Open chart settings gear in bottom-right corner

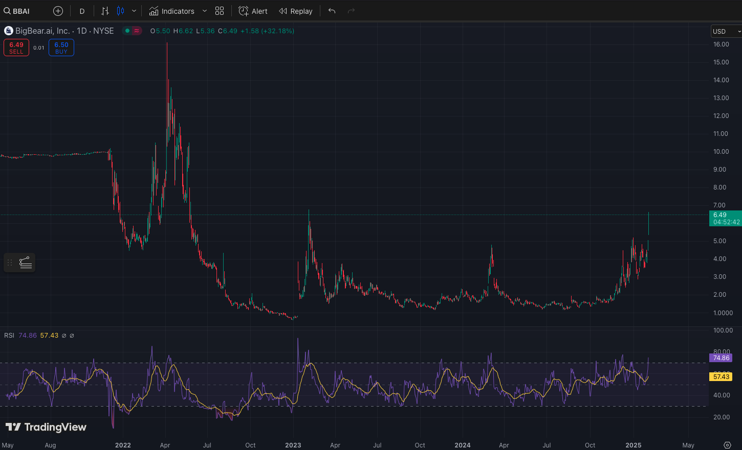(727, 445)
